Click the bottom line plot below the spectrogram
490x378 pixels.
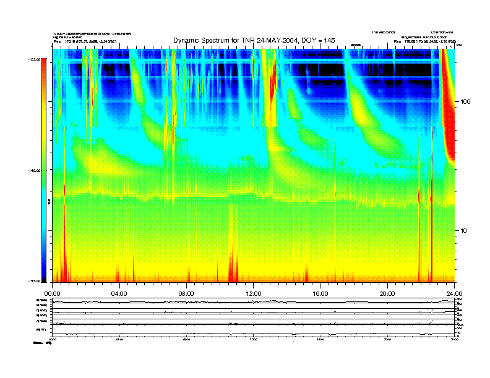click(254, 331)
